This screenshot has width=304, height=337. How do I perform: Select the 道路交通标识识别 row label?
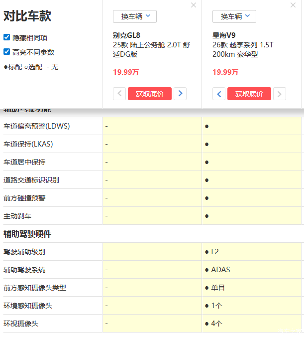point(31,180)
